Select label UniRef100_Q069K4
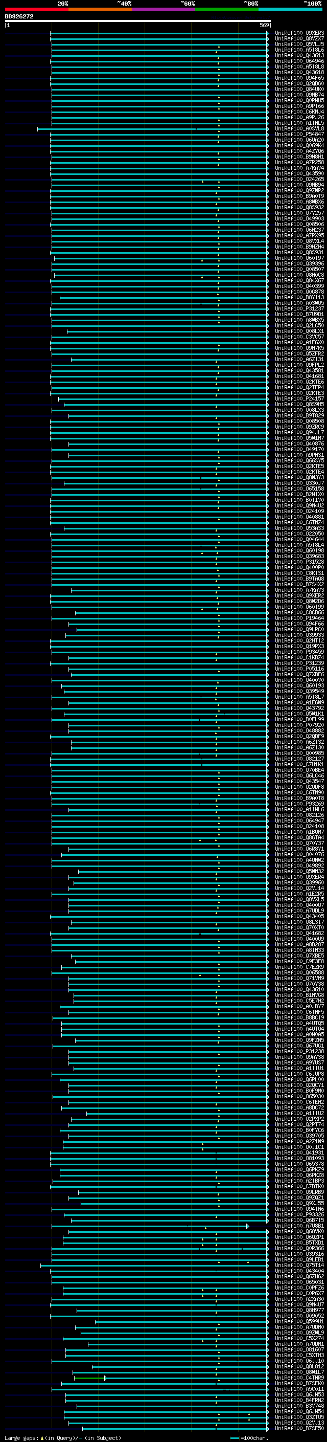This screenshot has width=327, height=1442. tap(299, 146)
